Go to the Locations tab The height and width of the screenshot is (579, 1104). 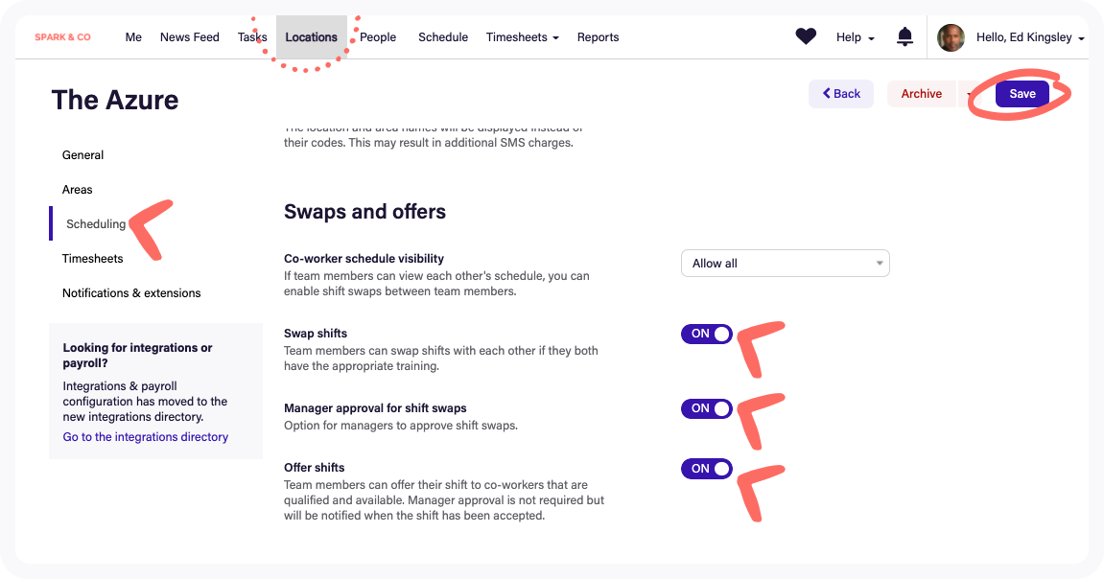tap(311, 37)
